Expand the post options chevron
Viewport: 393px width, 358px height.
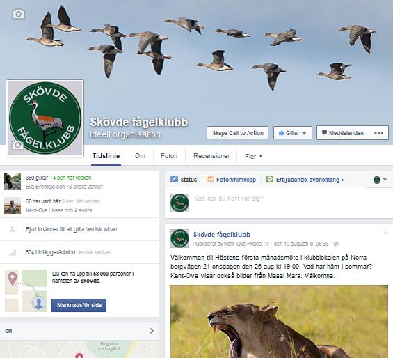click(385, 233)
